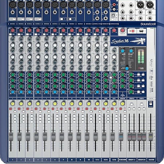Click the top green aux knob on channel 7

pyautogui.click(x=63, y=75)
